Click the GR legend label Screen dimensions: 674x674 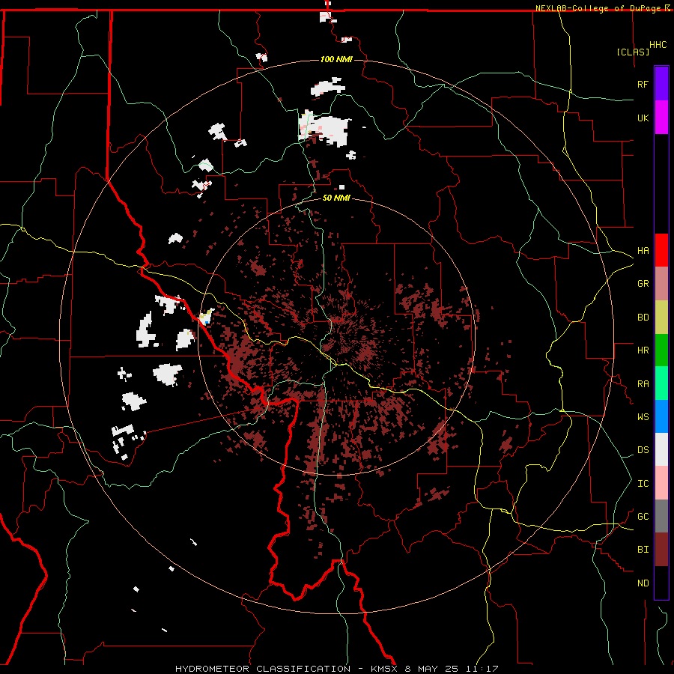pyautogui.click(x=643, y=284)
